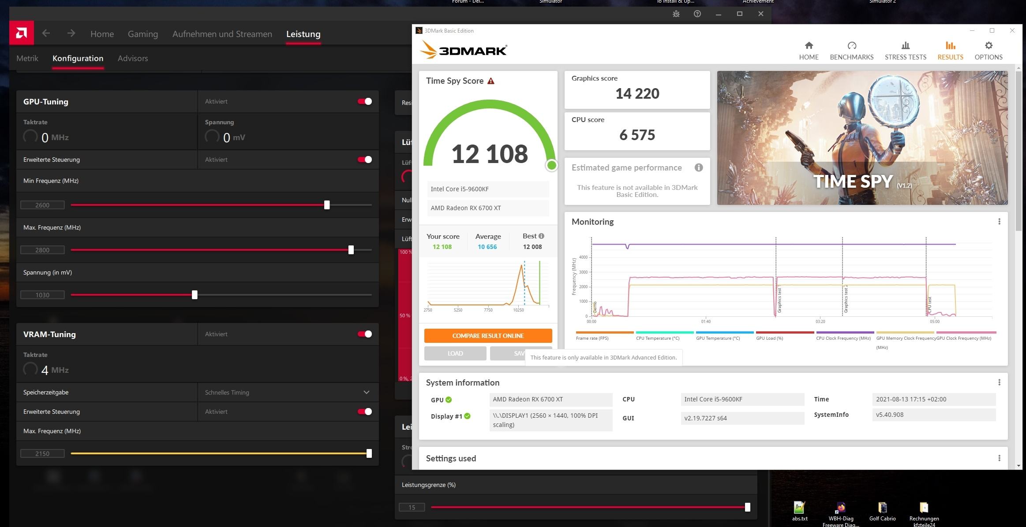Click the Min Frequenz slider handle
Image resolution: width=1026 pixels, height=527 pixels.
(327, 205)
